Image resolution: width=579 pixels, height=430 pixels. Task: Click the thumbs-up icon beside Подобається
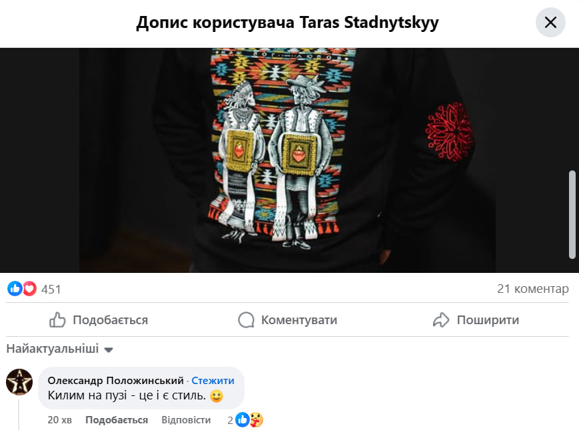pyautogui.click(x=57, y=320)
